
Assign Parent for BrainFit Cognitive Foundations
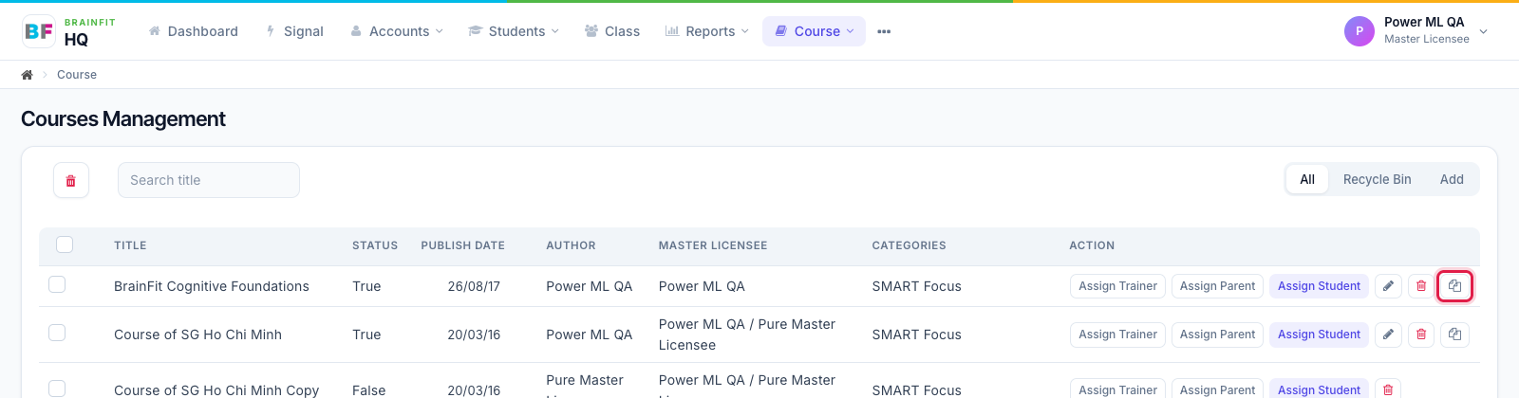coord(1217,286)
